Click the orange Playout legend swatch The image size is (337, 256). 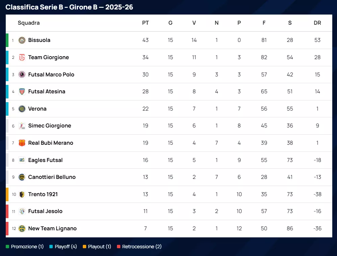[x=85, y=247]
